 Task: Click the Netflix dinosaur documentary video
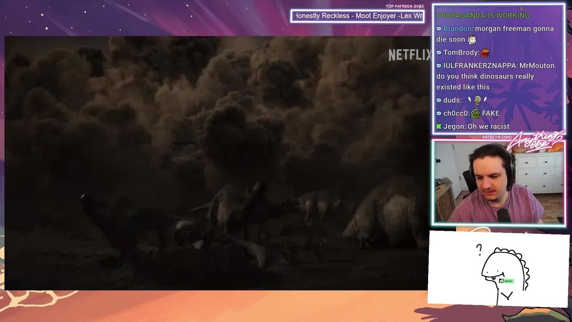(218, 163)
